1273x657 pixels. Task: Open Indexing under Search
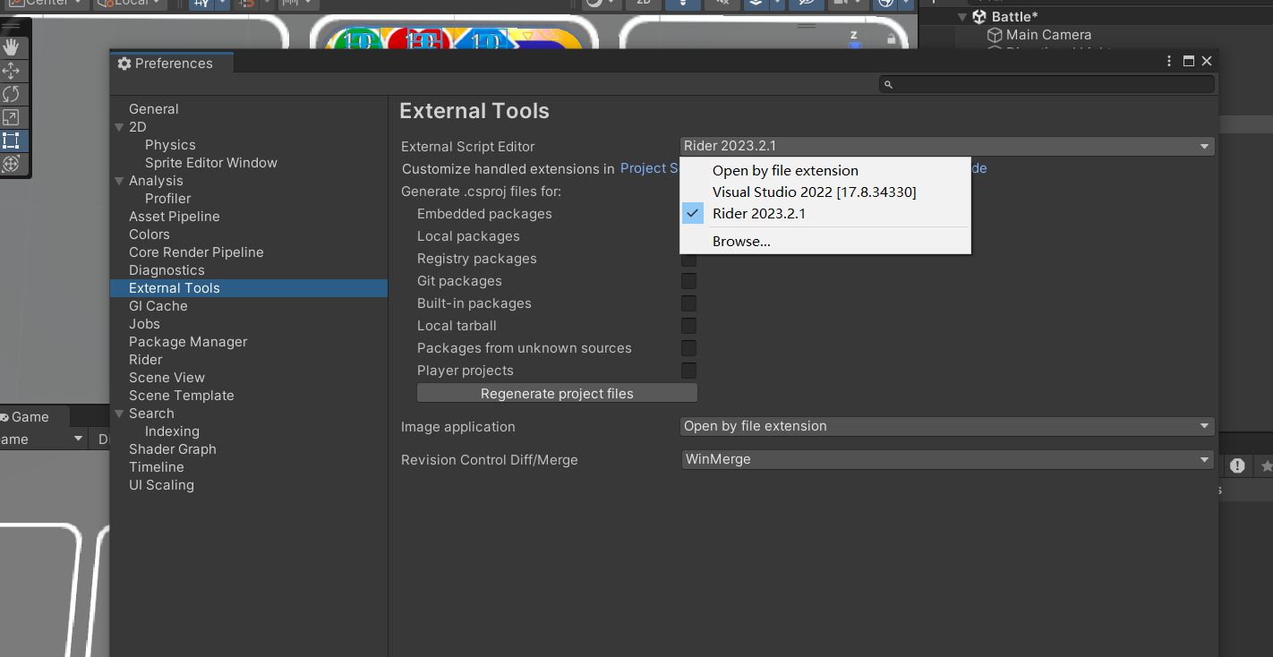[172, 431]
